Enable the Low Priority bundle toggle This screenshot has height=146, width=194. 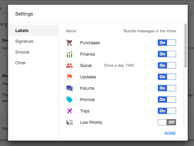click(x=167, y=122)
